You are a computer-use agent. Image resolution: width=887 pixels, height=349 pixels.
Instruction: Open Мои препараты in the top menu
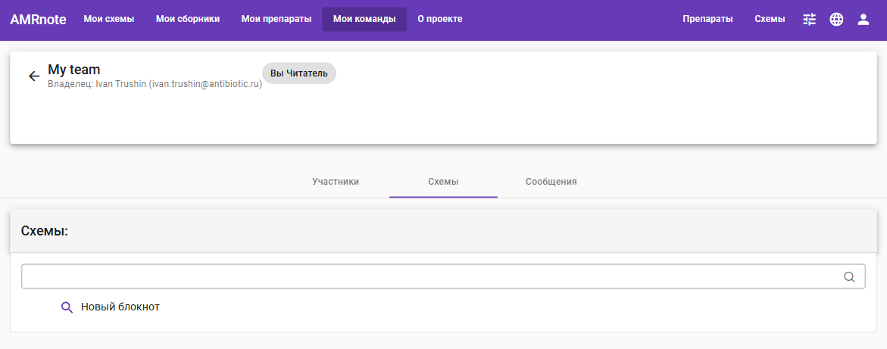(276, 19)
